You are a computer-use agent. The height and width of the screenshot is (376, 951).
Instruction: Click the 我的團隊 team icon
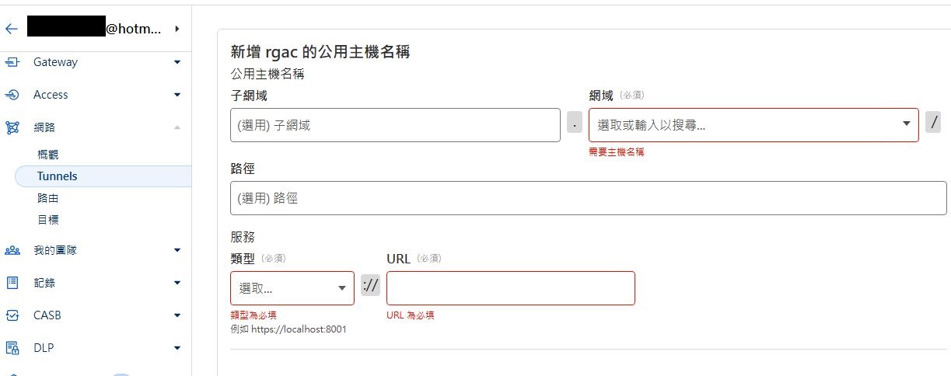coord(12,250)
